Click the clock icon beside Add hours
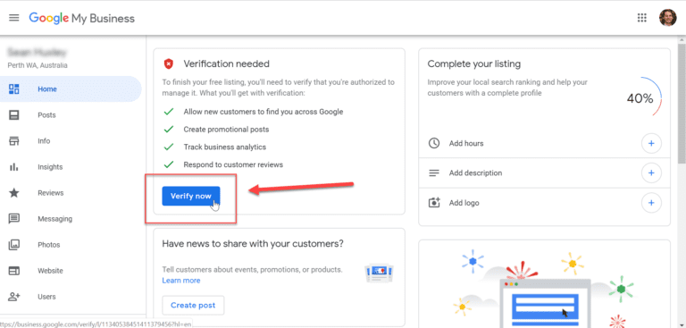This screenshot has height=328, width=686. (x=433, y=143)
